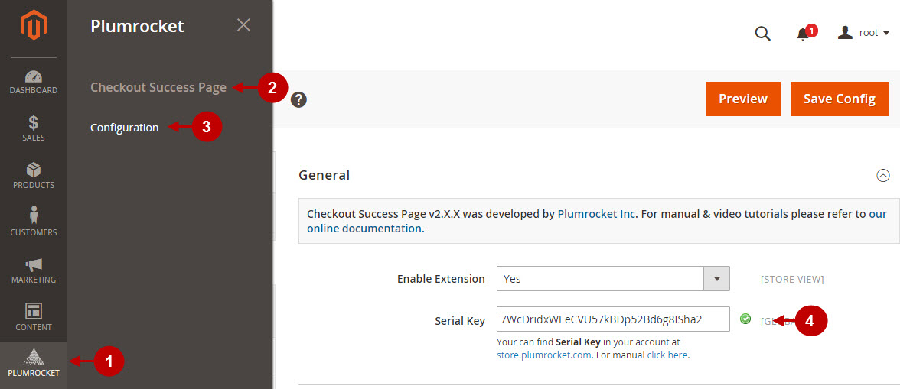Screen dimensions: 923x389
Task: Open the online documentation link
Action: 364,229
